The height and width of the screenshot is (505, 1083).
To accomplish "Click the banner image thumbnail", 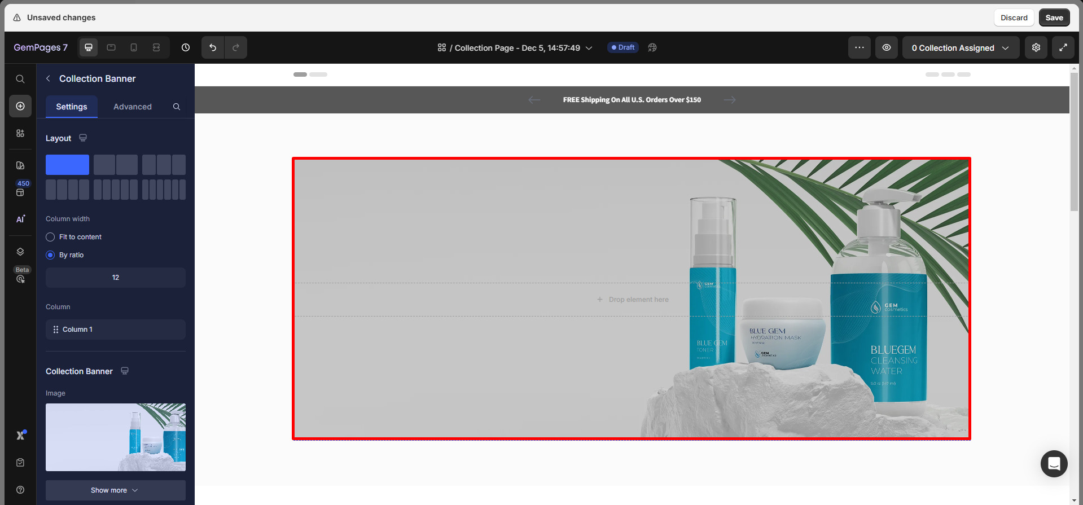I will pyautogui.click(x=116, y=437).
